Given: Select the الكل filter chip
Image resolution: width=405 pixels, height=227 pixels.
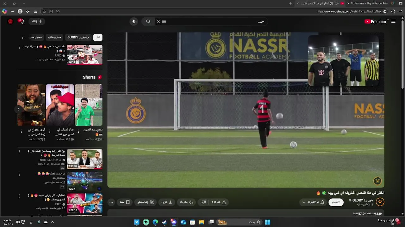Looking at the screenshot, I should [x=98, y=37].
